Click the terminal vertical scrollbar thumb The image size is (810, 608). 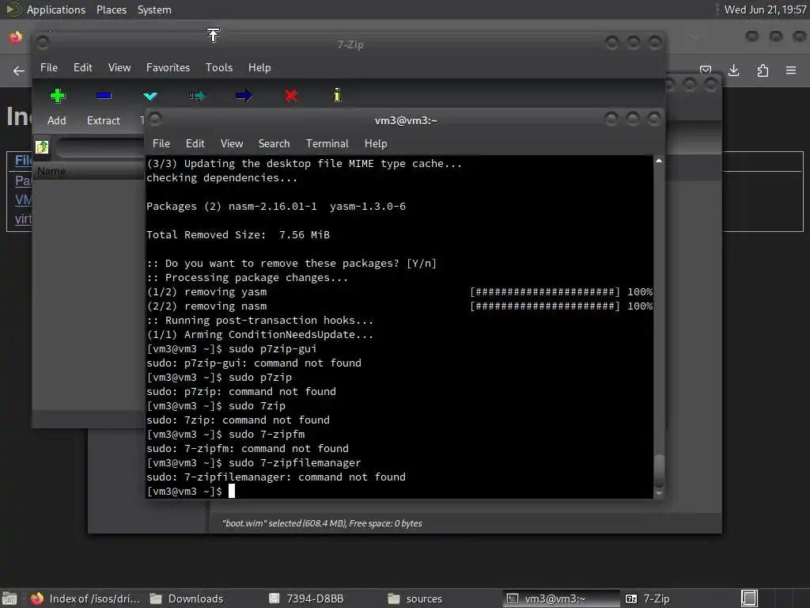point(659,470)
